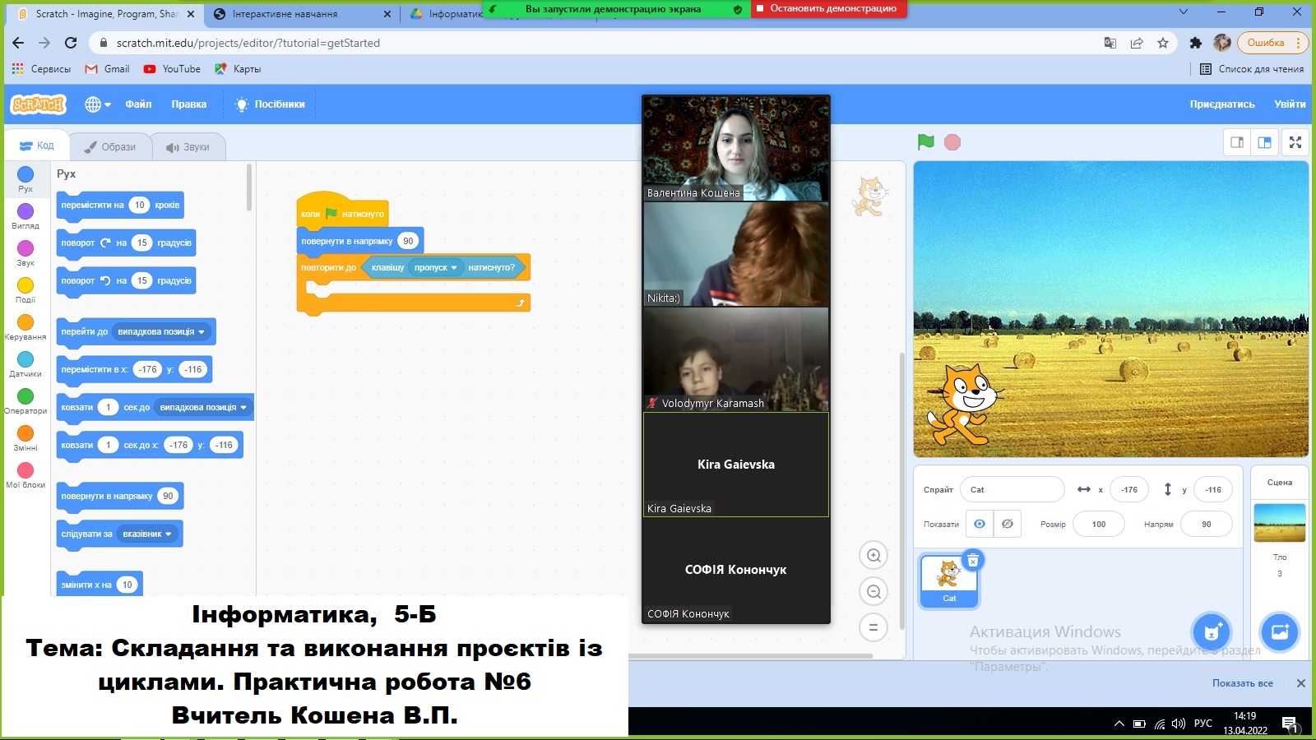Zoom in on the code workspace
Viewport: 1316px width, 740px height.
click(873, 556)
